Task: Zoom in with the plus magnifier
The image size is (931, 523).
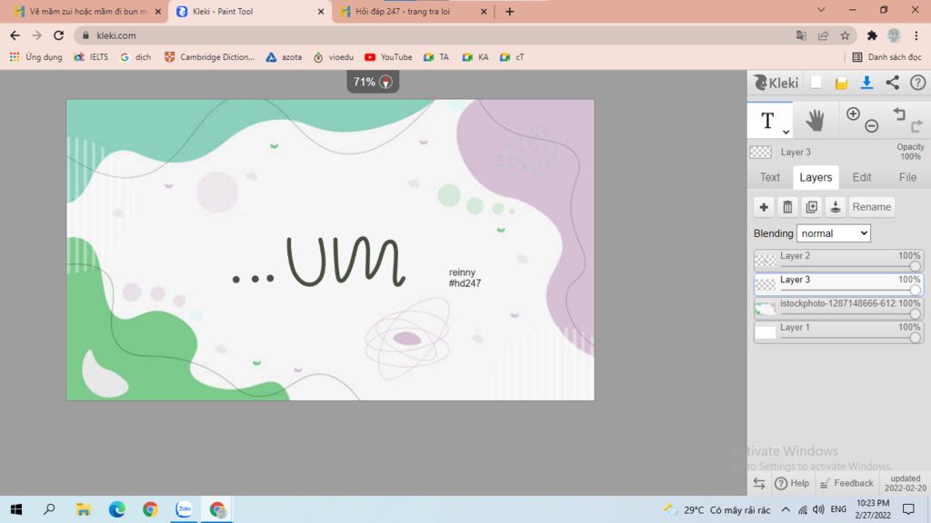Action: pyautogui.click(x=853, y=113)
